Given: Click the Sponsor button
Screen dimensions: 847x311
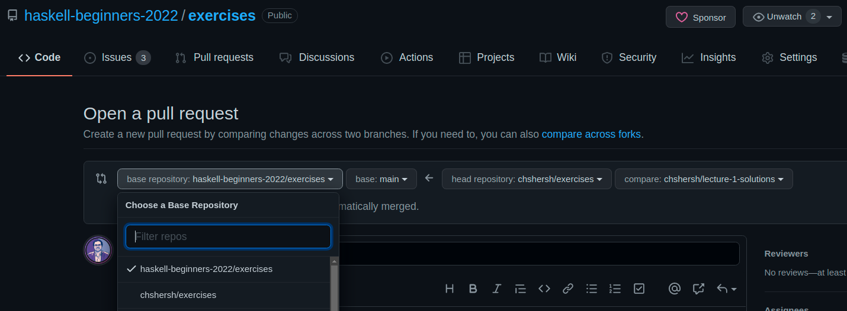Looking at the screenshot, I should pyautogui.click(x=701, y=17).
